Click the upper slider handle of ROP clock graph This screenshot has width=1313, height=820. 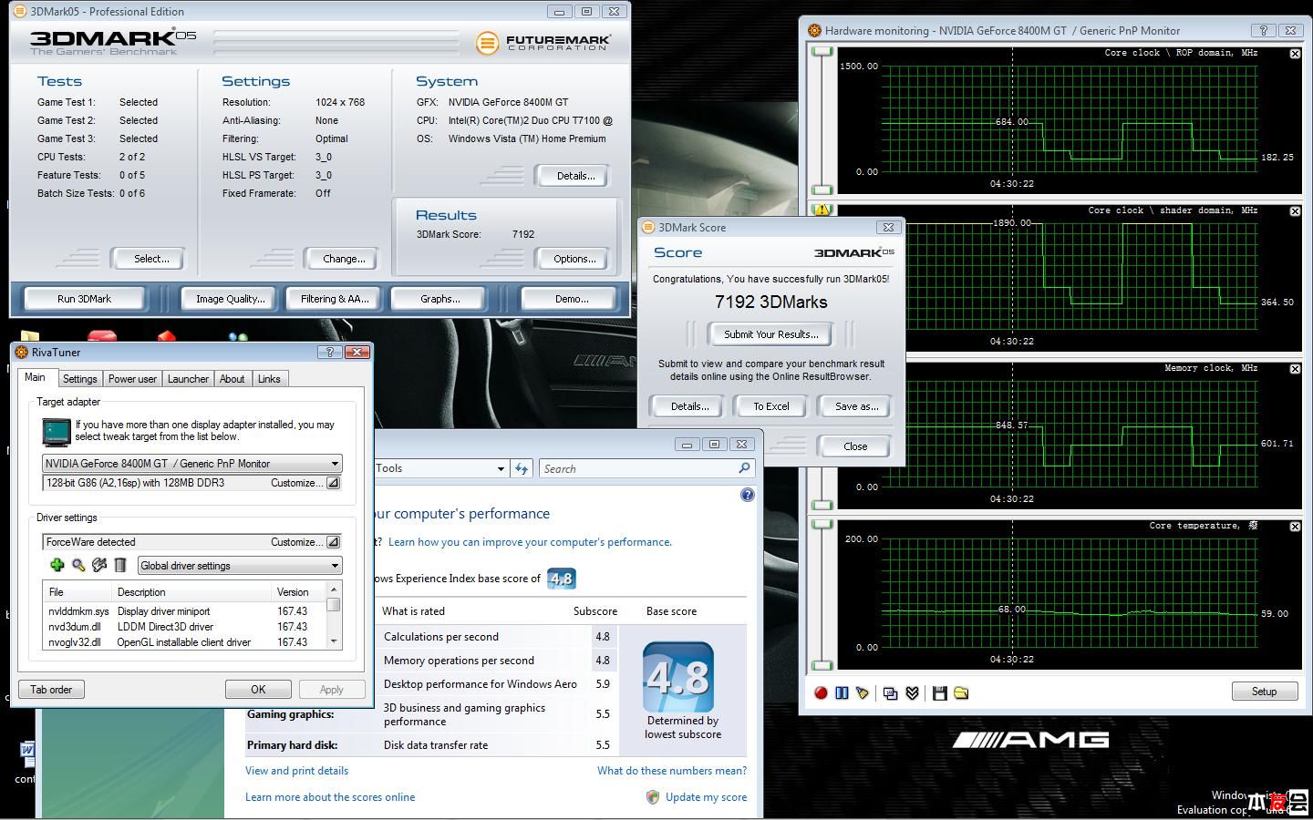point(822,51)
